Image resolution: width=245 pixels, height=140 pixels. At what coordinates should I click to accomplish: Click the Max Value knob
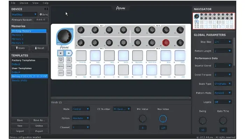163,119
